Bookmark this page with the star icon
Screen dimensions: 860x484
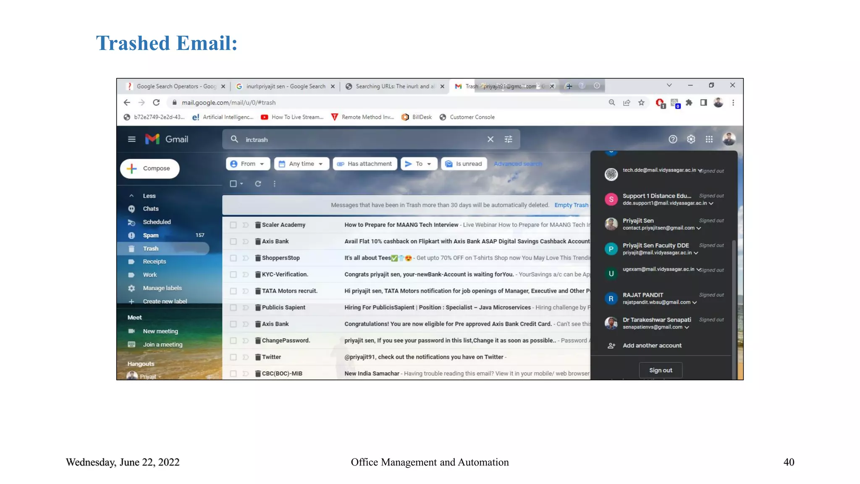pos(641,103)
